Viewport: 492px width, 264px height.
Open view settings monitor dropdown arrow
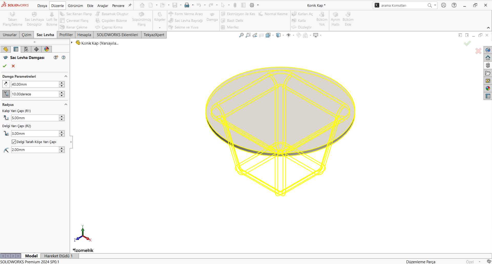tap(321, 35)
